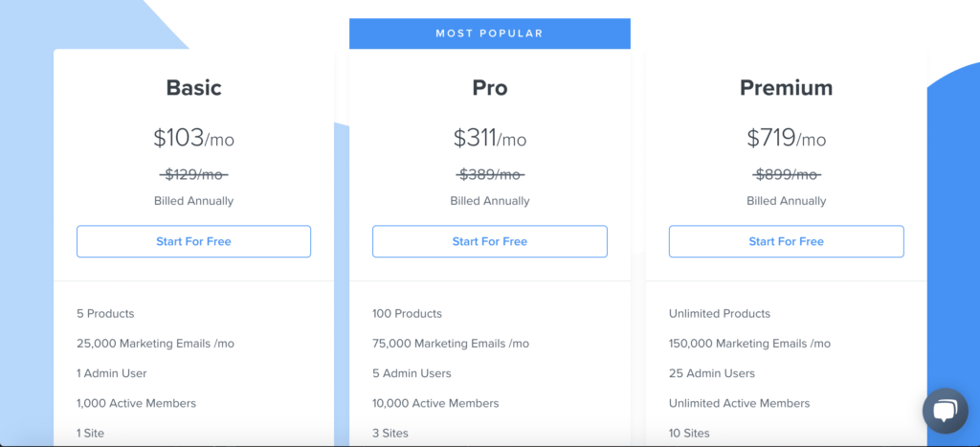Click the $719/mo Premium price

(786, 138)
